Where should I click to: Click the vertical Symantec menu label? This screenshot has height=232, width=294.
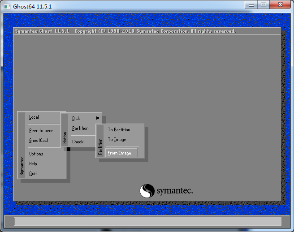coord(22,166)
